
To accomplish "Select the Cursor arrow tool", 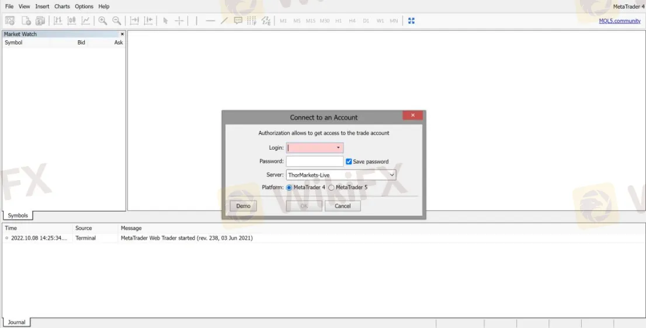I will click(x=165, y=20).
